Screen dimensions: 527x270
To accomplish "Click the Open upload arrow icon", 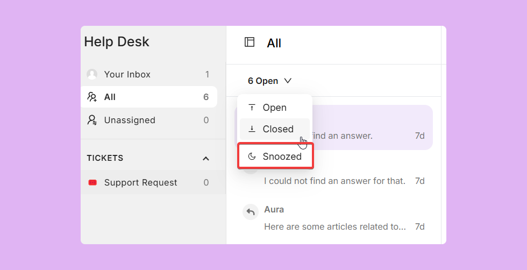I will tap(252, 108).
